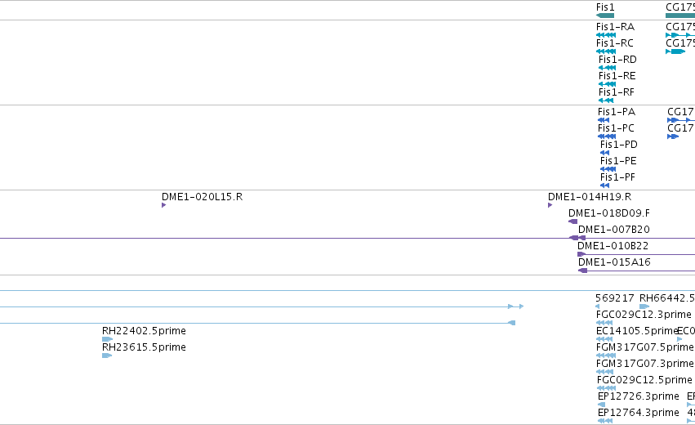Viewport: 695px width, 425px height.
Task: Click the FGM317G07.5prime feature label
Action: 644,347
